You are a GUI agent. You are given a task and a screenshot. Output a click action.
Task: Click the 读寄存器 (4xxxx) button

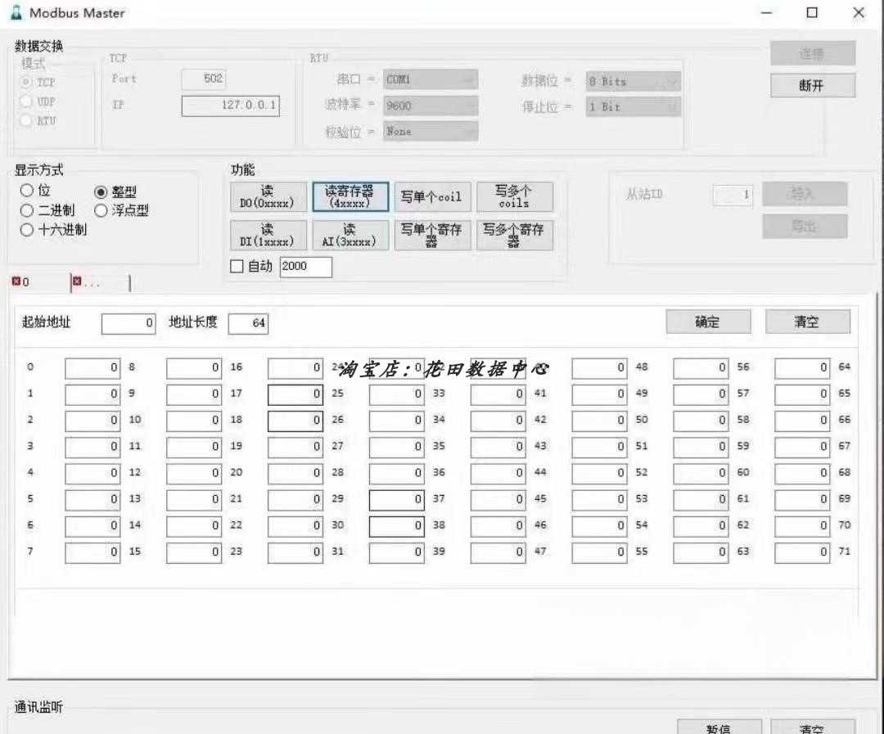[350, 196]
